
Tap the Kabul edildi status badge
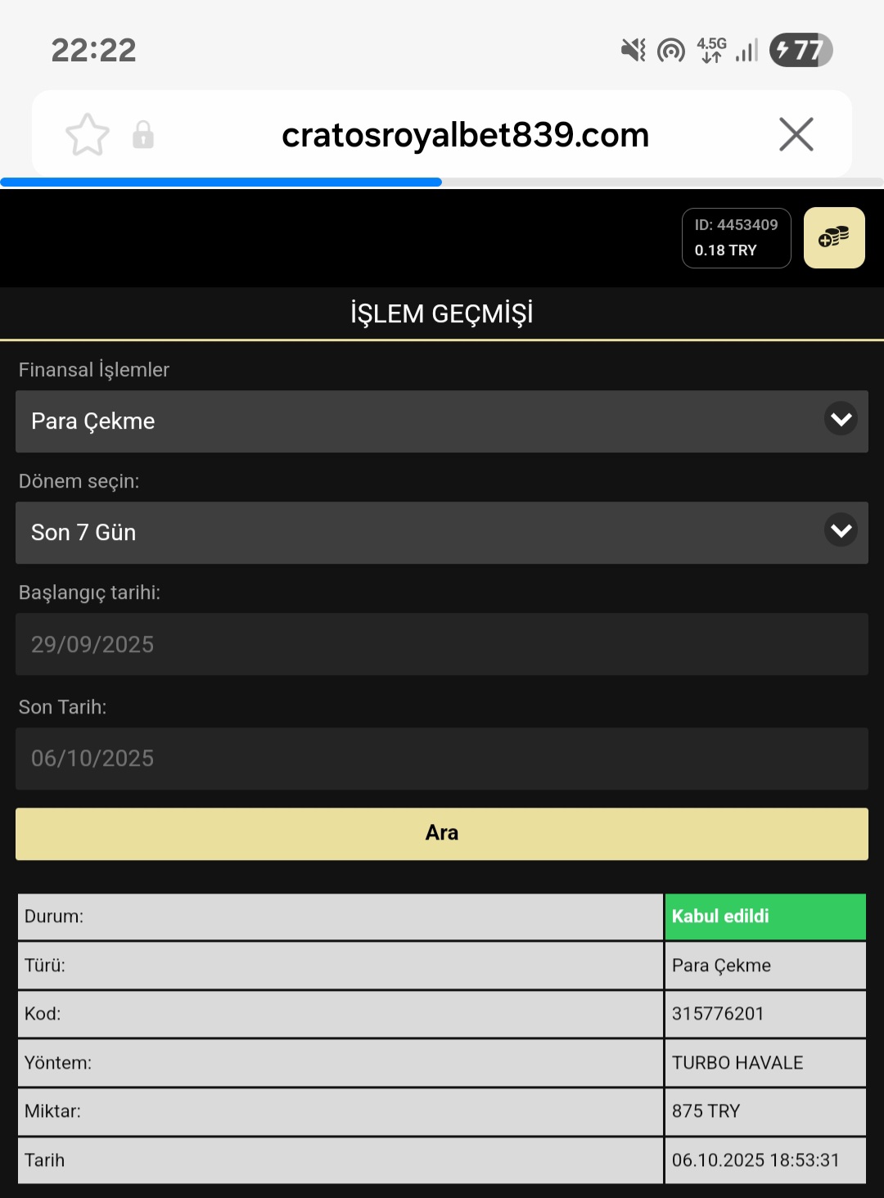tap(764, 917)
